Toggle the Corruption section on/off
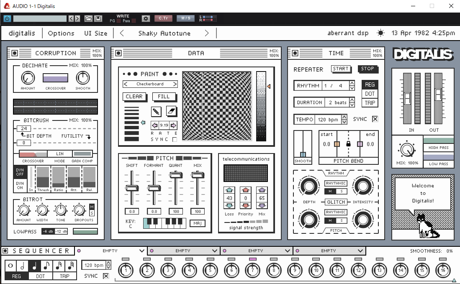 (x=15, y=53)
